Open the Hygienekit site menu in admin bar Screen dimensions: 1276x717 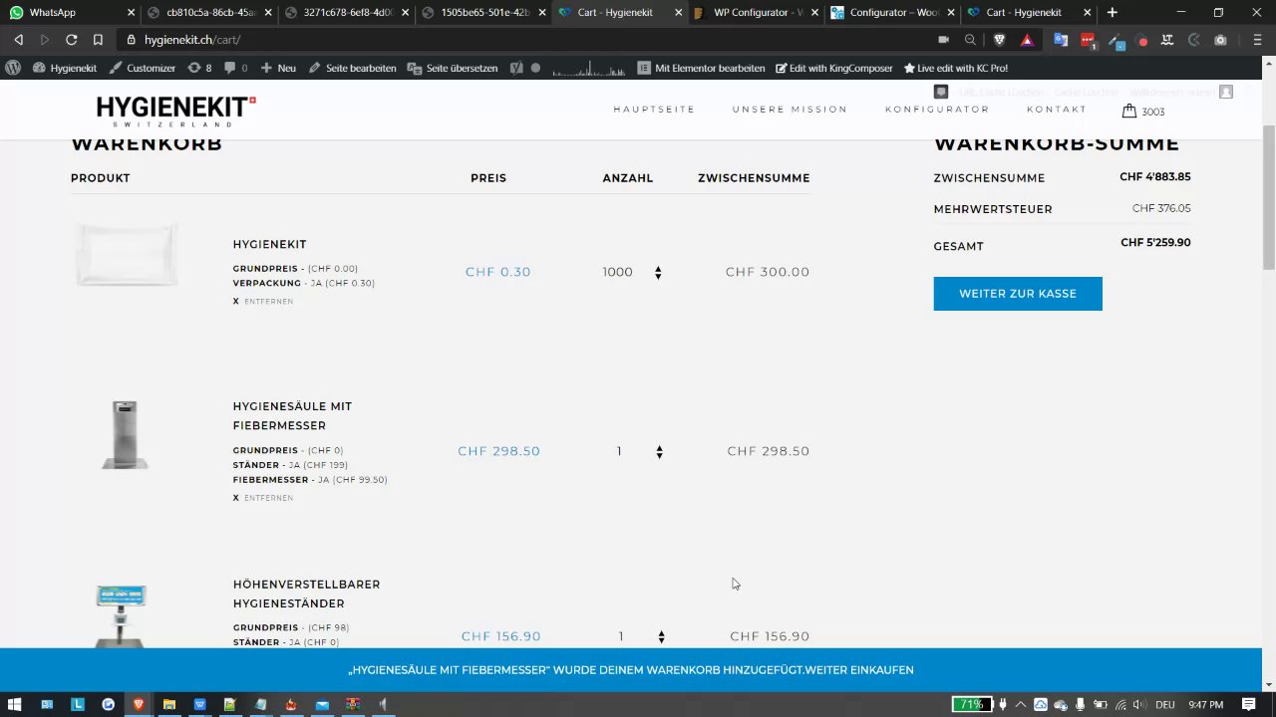[x=64, y=68]
